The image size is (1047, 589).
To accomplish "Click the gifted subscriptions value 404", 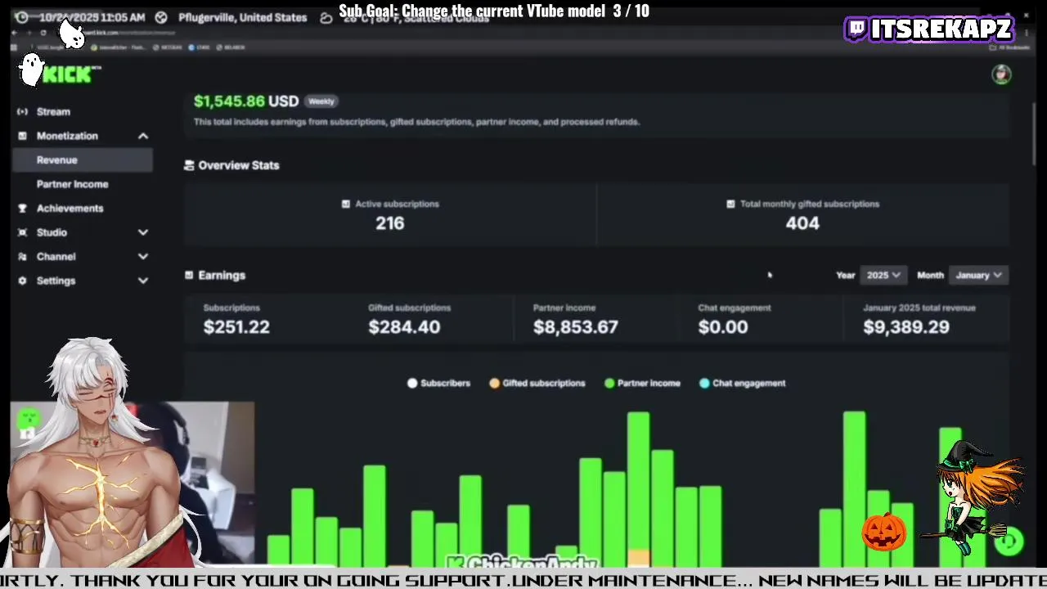I will tap(802, 223).
